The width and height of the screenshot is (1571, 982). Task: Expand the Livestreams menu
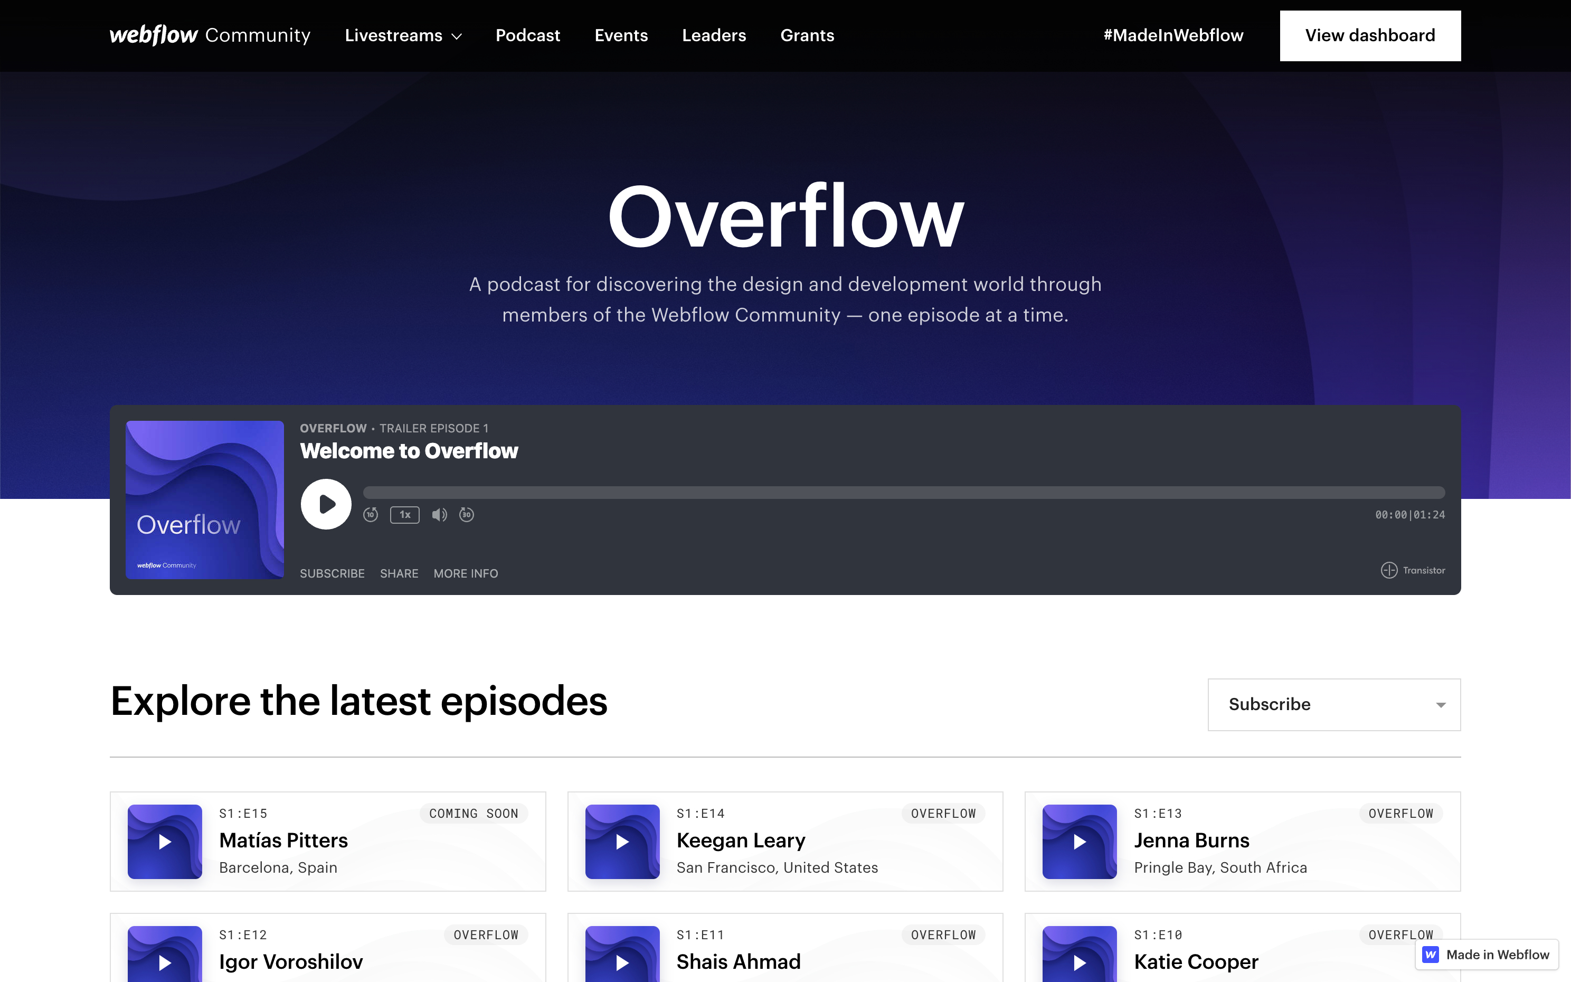403,36
